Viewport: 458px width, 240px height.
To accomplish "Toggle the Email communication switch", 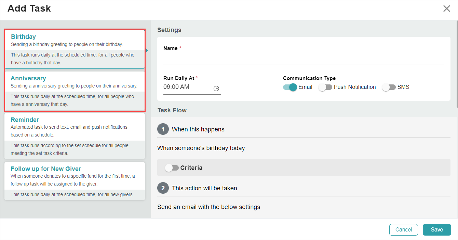I will point(290,87).
